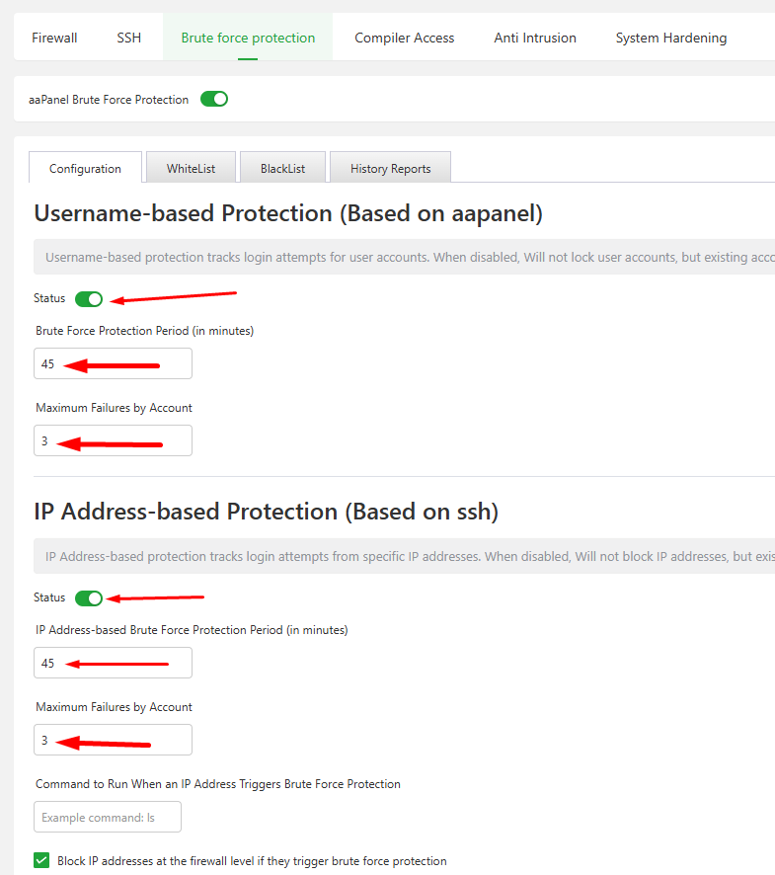Toggle Username-based Protection Status switch
This screenshot has height=875, width=775.
(x=89, y=299)
